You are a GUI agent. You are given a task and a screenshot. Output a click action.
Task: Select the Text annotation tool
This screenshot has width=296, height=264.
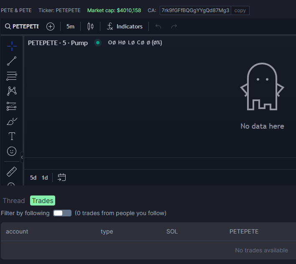point(12,136)
